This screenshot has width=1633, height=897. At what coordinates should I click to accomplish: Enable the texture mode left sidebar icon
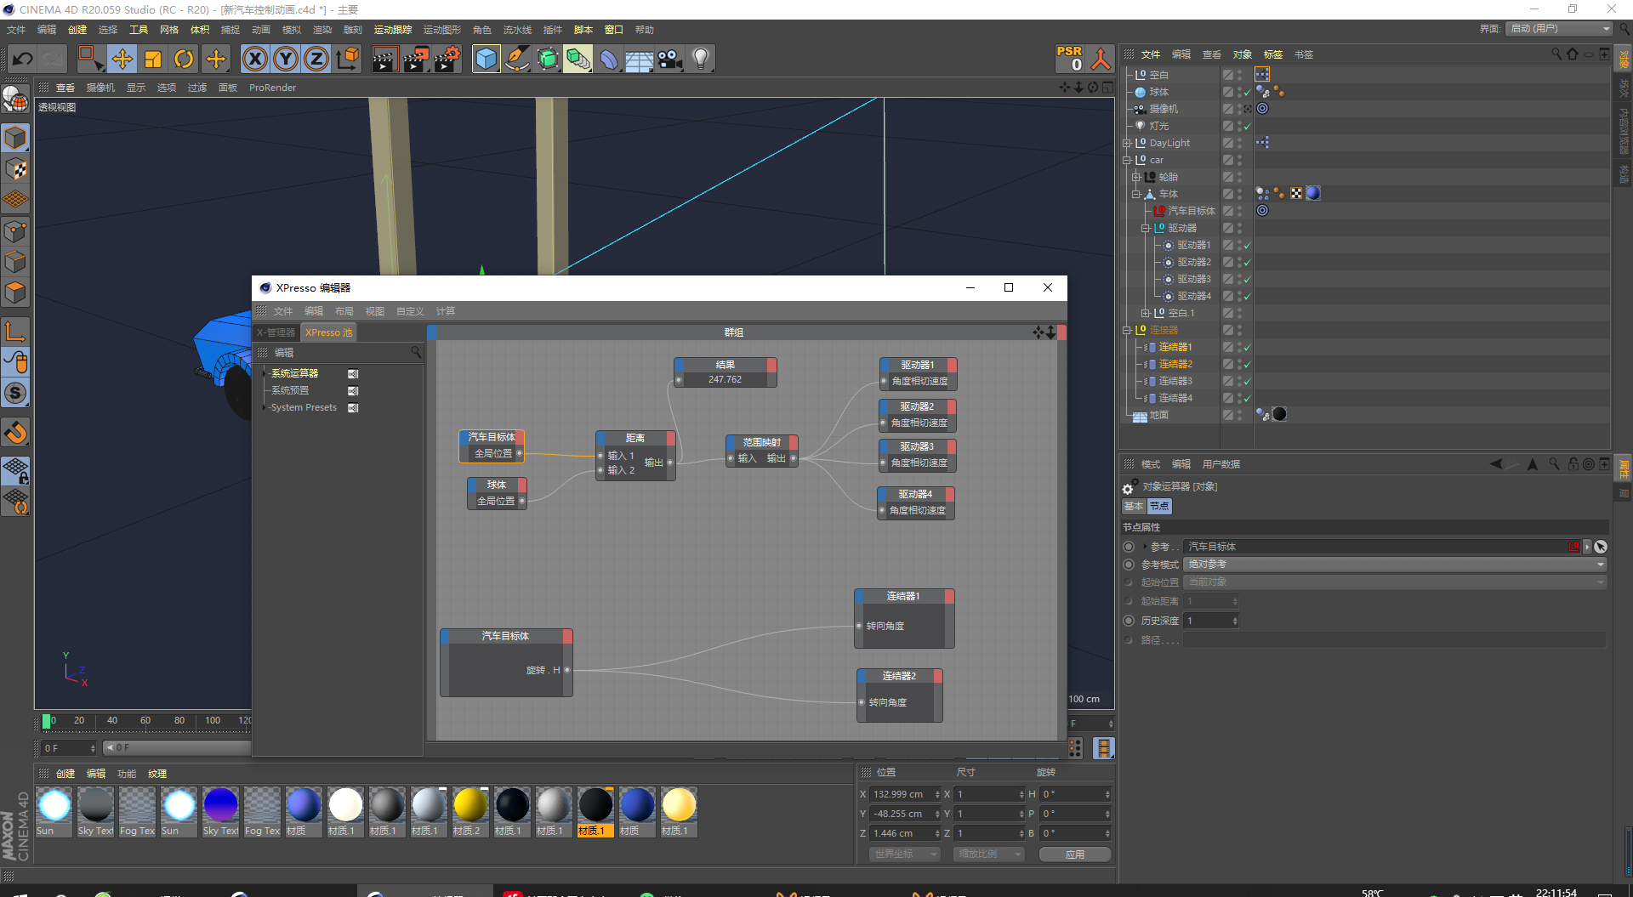coord(16,168)
